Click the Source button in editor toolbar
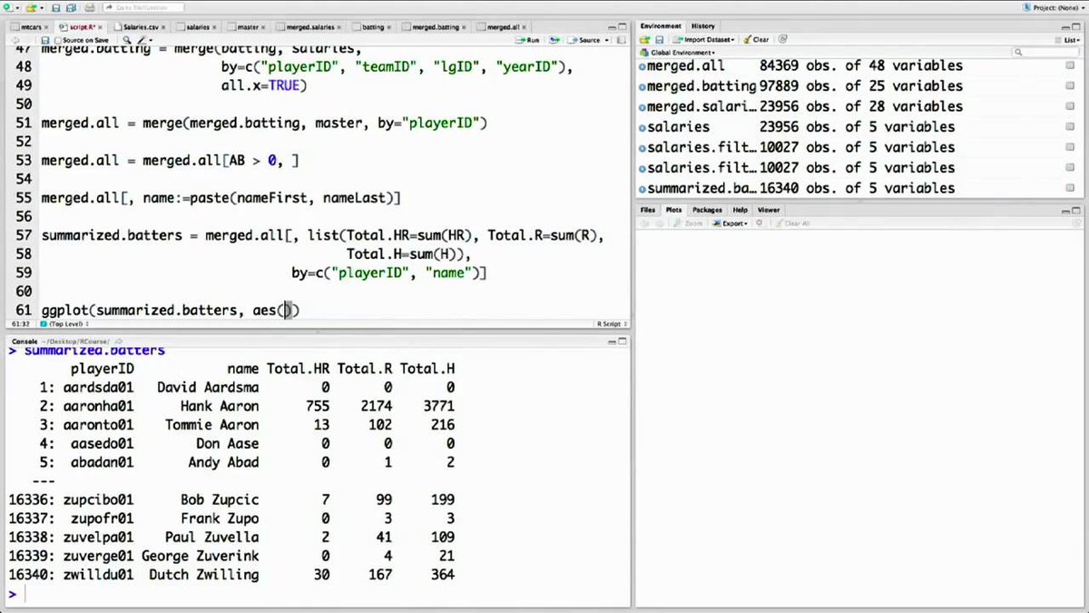1089x613 pixels. tap(585, 40)
